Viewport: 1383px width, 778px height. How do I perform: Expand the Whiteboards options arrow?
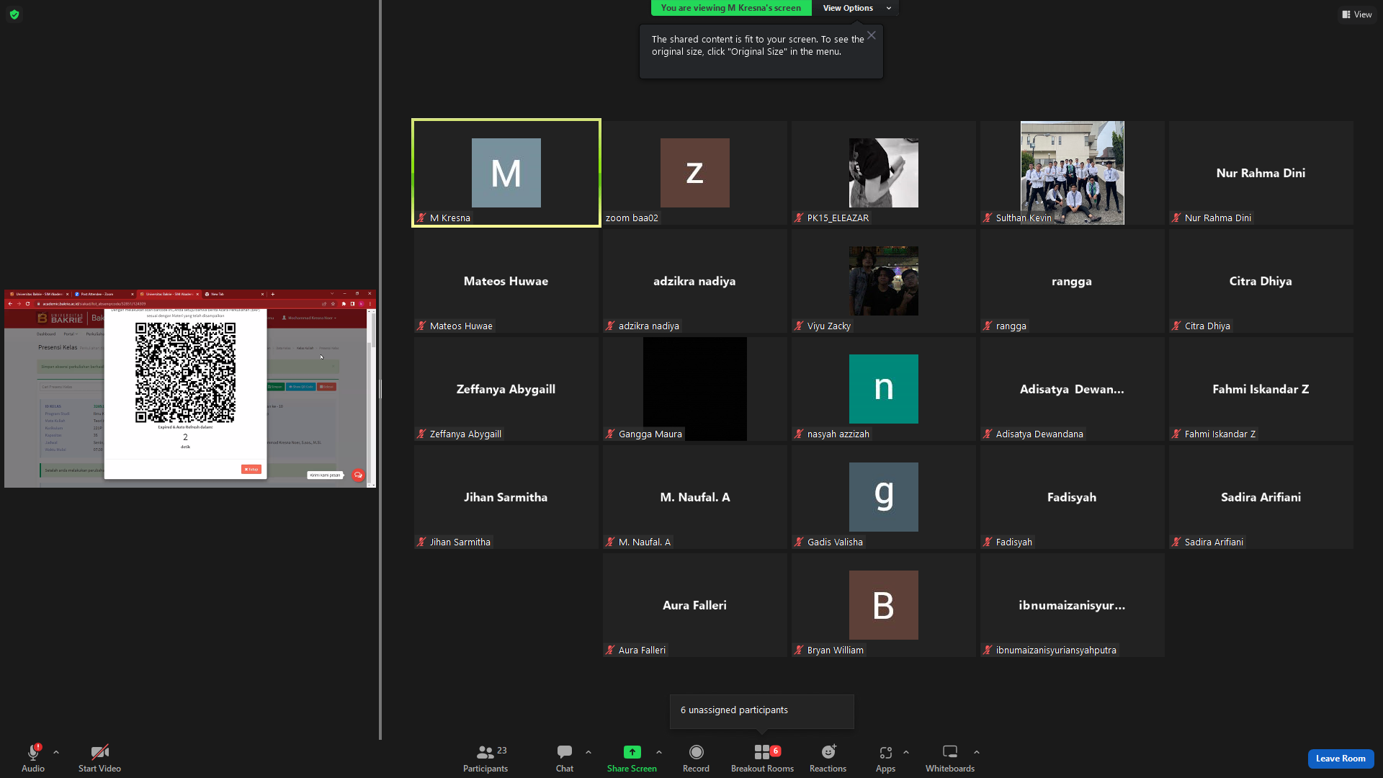(x=977, y=752)
